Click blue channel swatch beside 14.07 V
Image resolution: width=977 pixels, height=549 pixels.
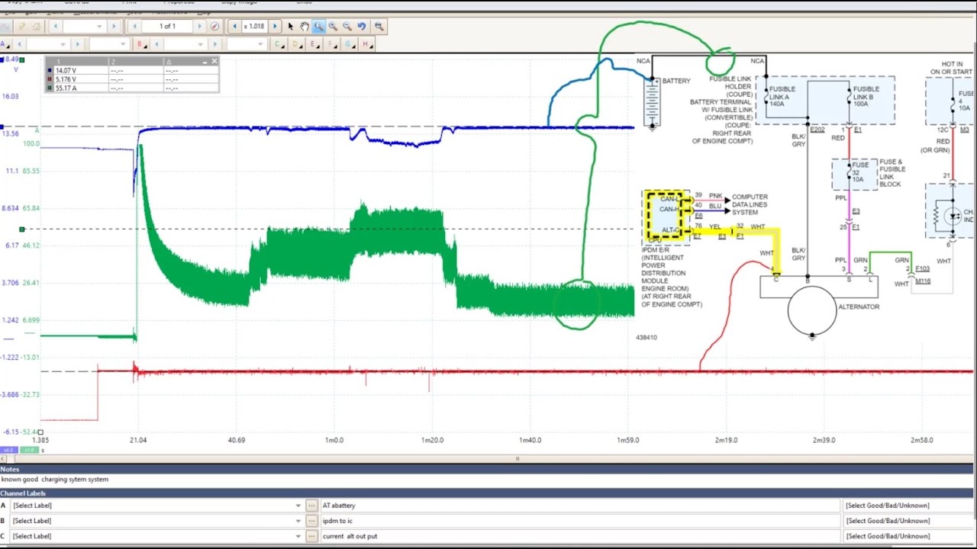(x=50, y=70)
